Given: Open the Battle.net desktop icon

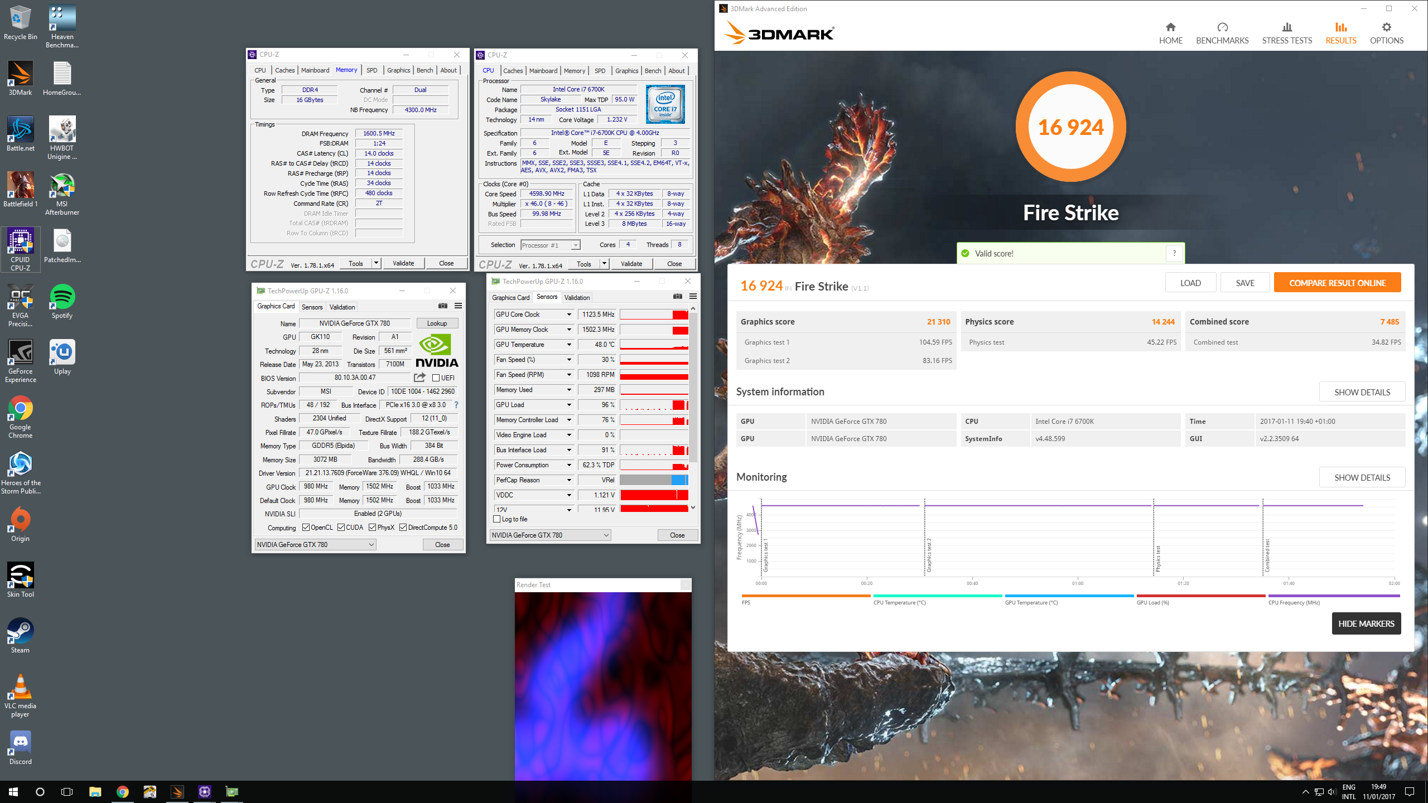Looking at the screenshot, I should pyautogui.click(x=21, y=134).
